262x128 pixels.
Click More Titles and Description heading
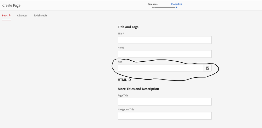click(138, 89)
